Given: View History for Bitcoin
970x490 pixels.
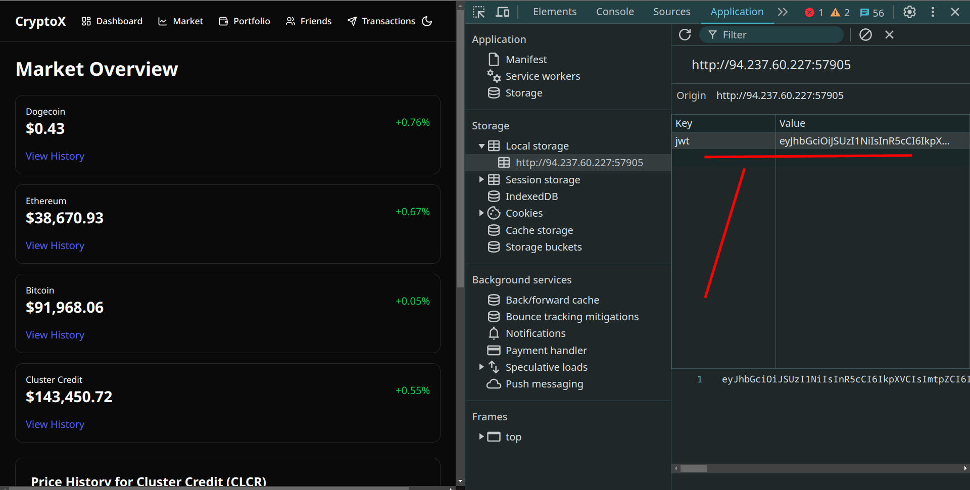Looking at the screenshot, I should click(55, 334).
